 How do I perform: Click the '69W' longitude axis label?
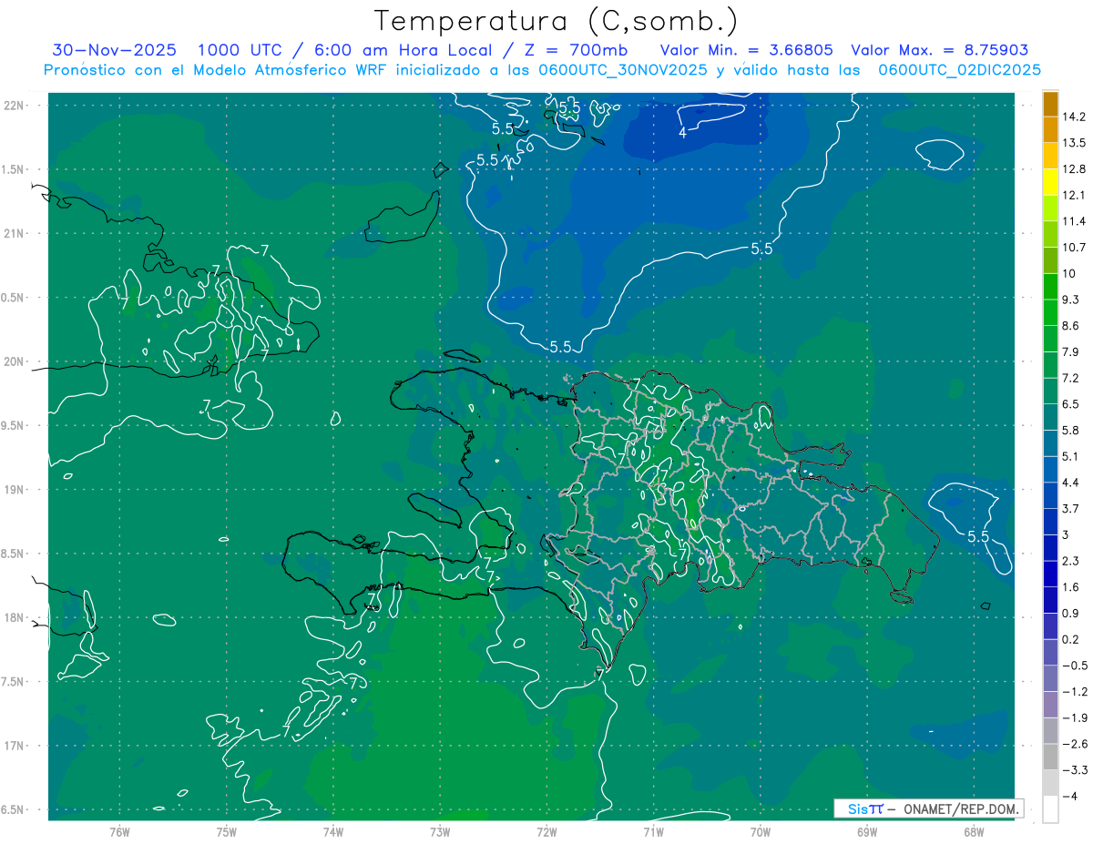[x=866, y=832]
